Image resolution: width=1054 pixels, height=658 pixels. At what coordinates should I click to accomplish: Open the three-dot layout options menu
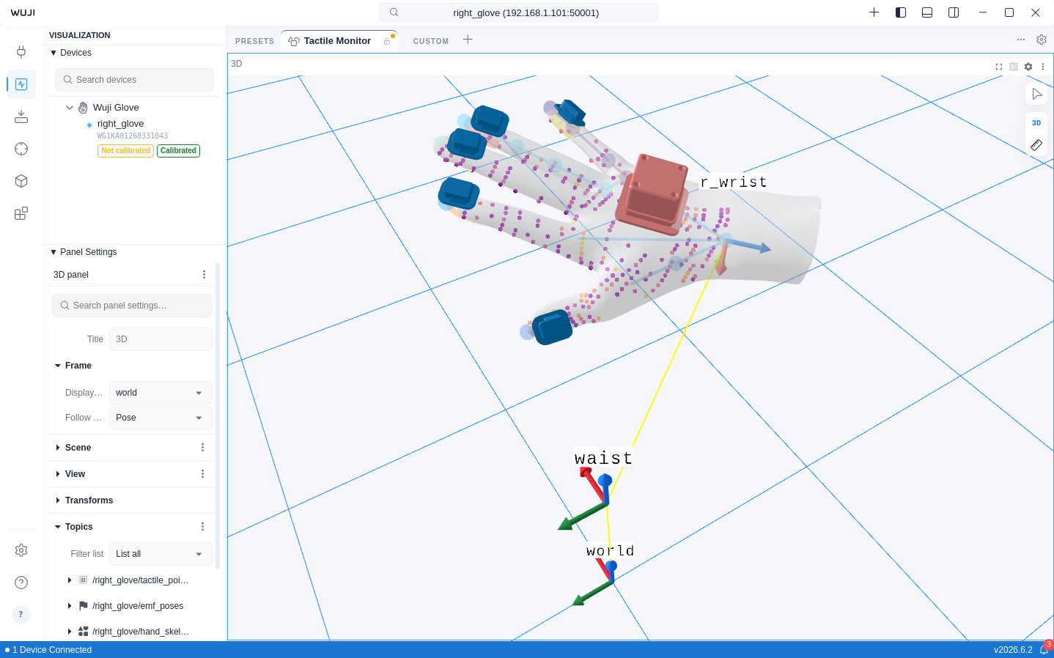click(x=1021, y=40)
